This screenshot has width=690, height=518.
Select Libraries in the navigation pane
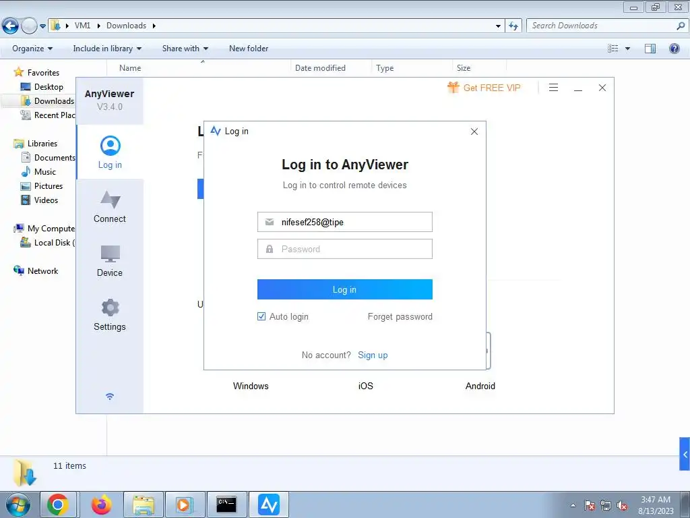click(42, 144)
